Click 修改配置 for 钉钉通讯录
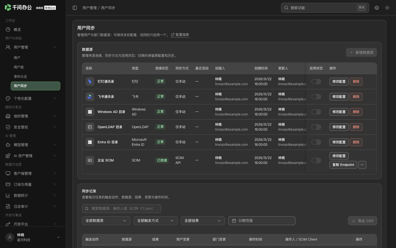Viewport: 396px width, 248px height. [339, 82]
